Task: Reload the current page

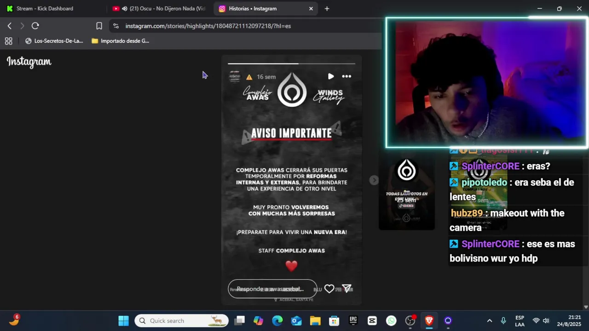Action: pos(35,26)
